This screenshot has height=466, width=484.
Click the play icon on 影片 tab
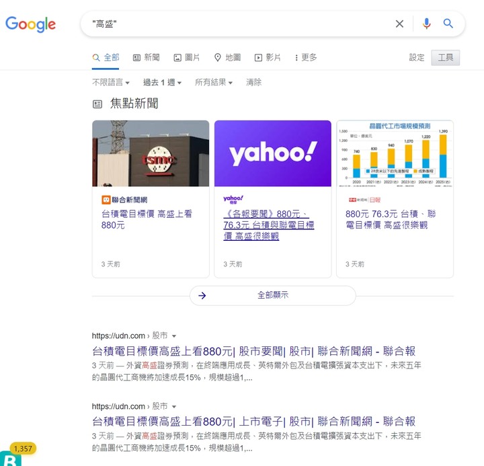(258, 58)
